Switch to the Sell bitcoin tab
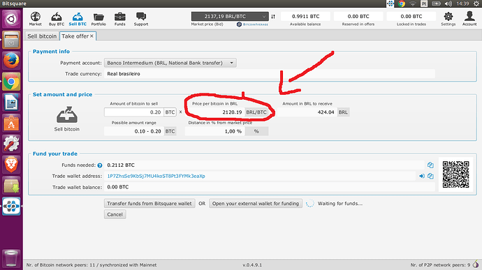Viewport: 482px width, 270px height. pyautogui.click(x=42, y=36)
